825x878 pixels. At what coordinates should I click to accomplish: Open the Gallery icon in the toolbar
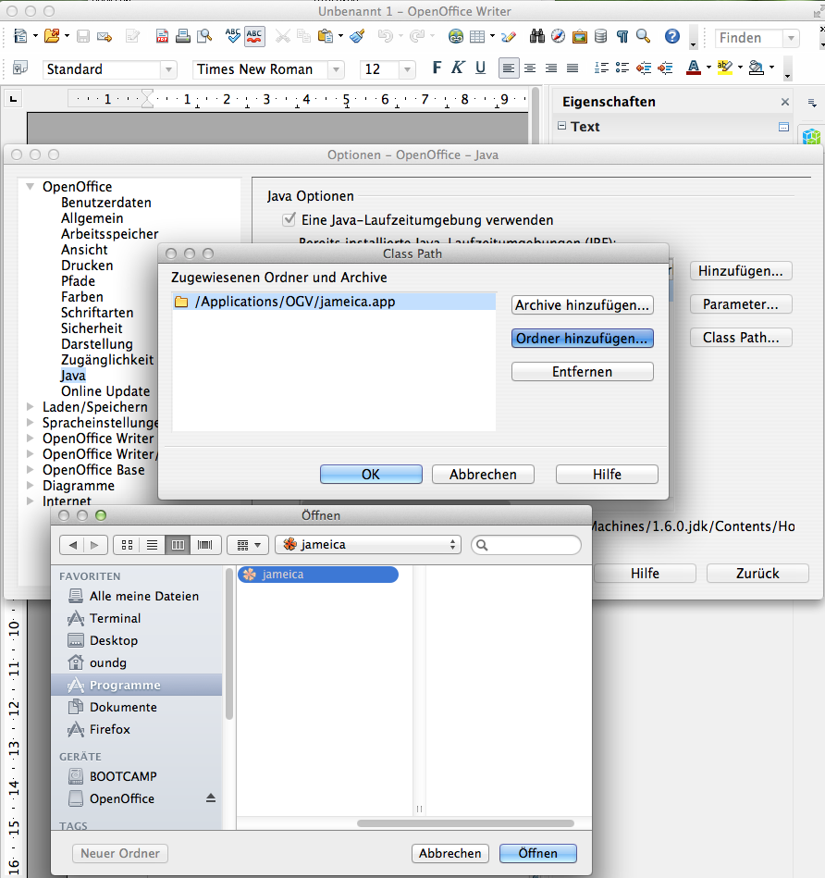click(579, 36)
